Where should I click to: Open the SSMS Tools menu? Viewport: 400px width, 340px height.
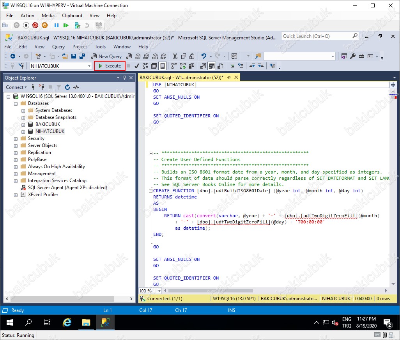(100, 47)
